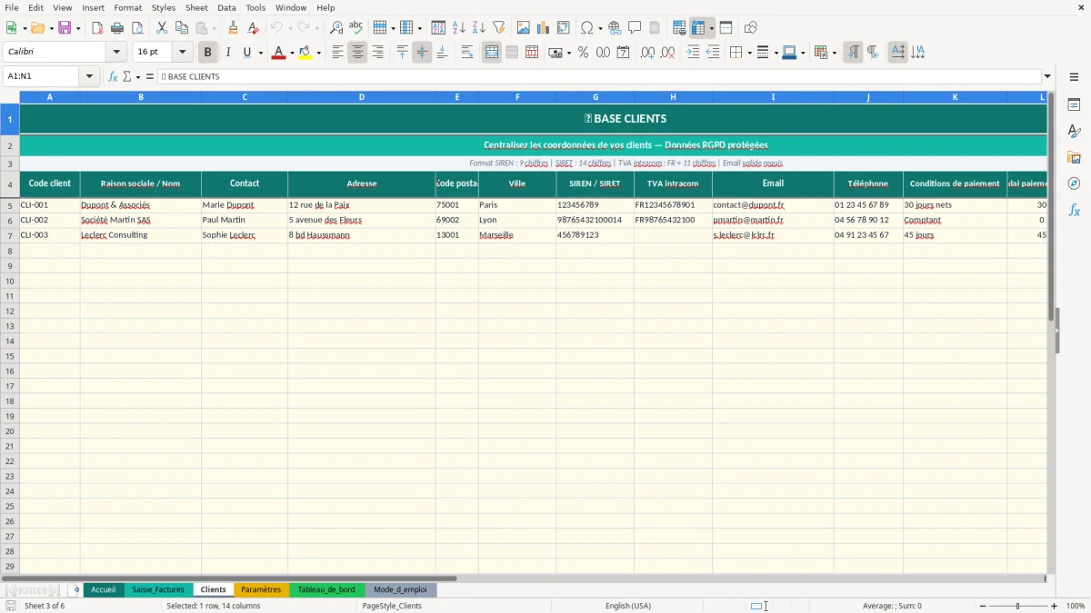Toggle Bold formatting

[208, 53]
